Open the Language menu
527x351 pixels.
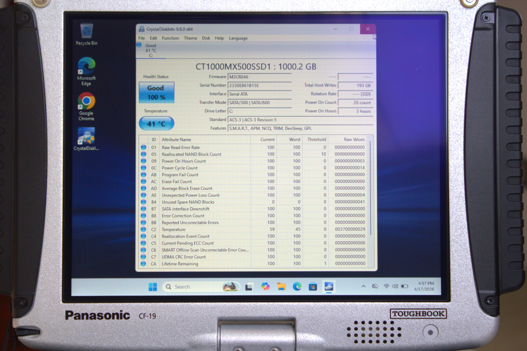tap(238, 38)
